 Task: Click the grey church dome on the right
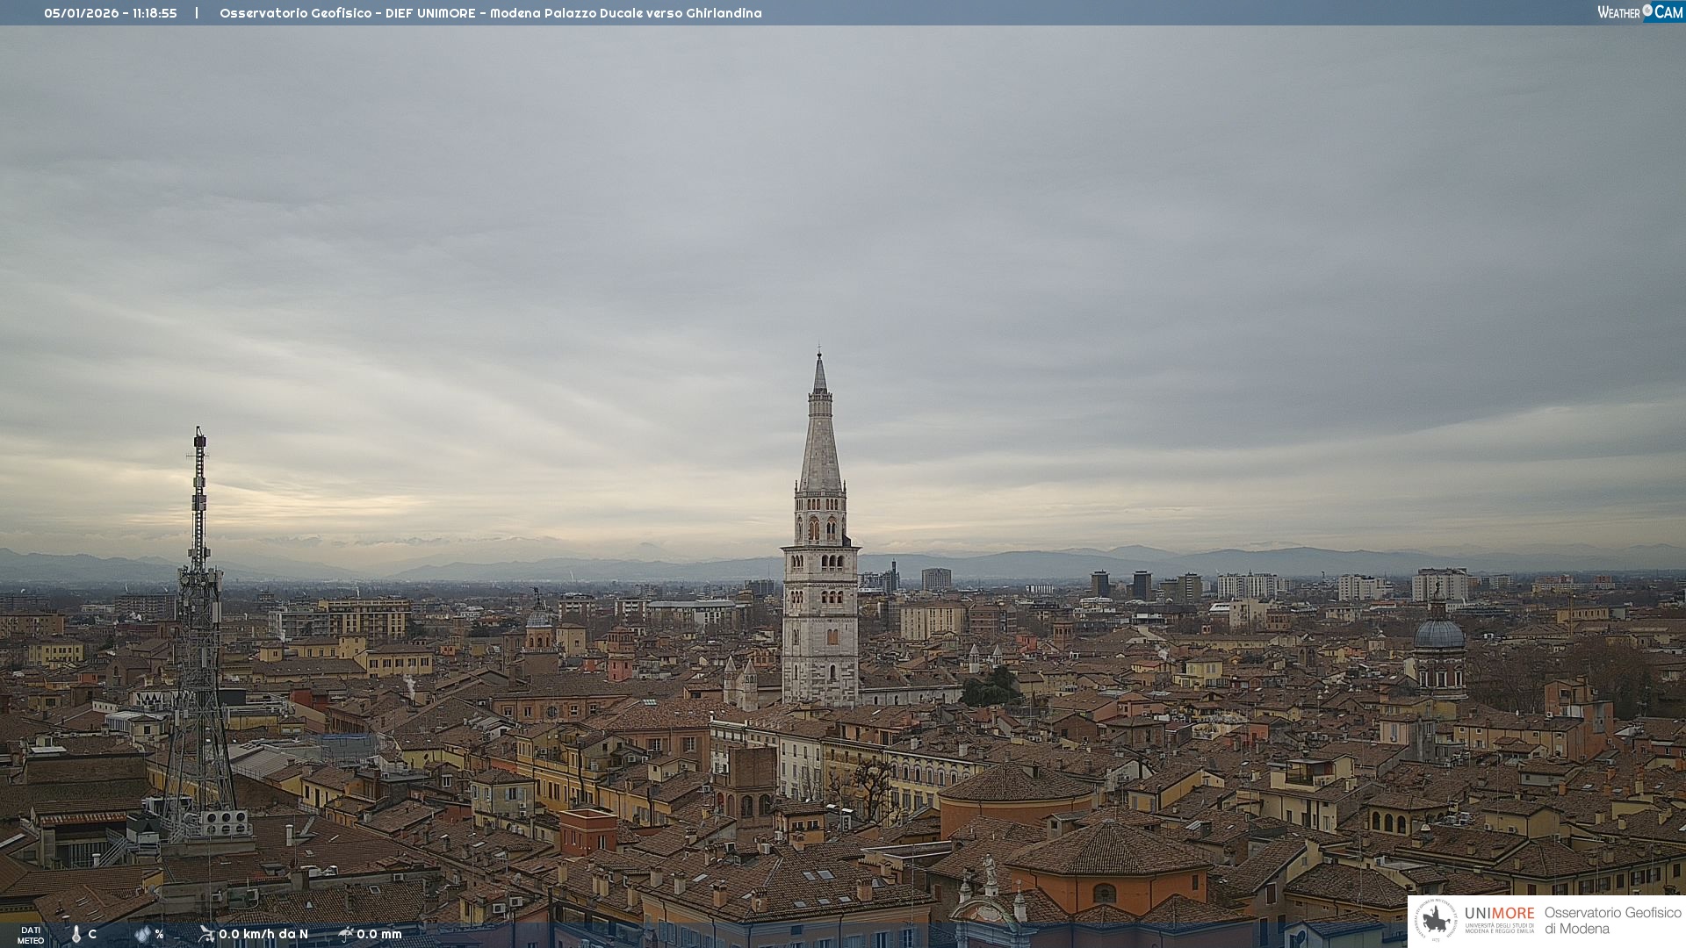click(x=1438, y=634)
